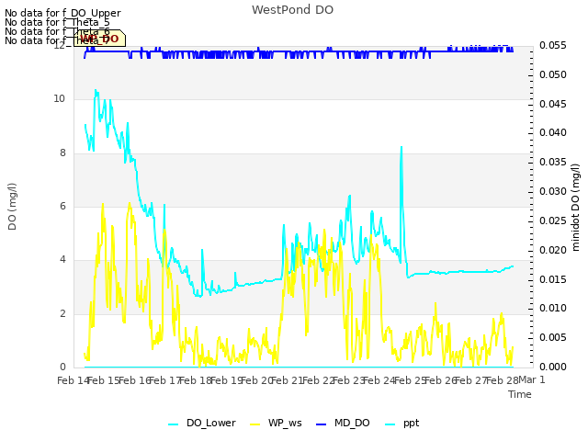588x441 pixels.
Task: Click the 0.010 right axis tick label
Action: pos(553,309)
